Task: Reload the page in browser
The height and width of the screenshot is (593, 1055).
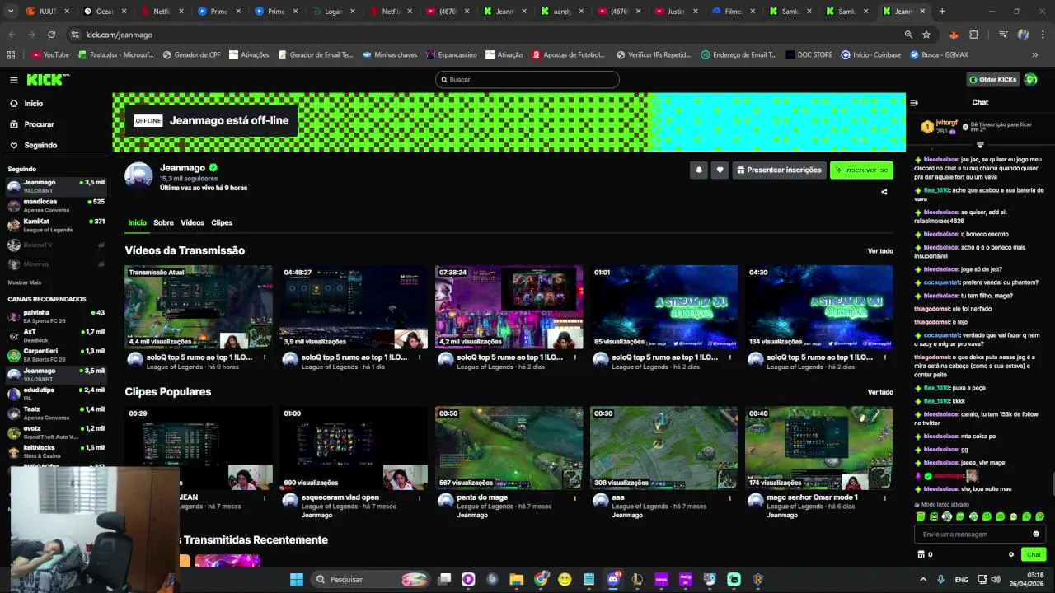Action: click(51, 35)
